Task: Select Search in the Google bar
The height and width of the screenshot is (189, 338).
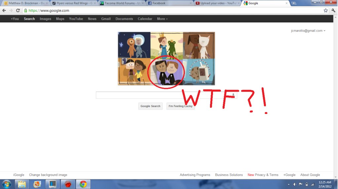Action: (29, 19)
